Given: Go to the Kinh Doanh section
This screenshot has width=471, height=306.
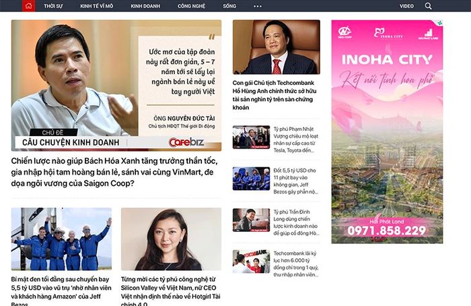Looking at the screenshot, I should (145, 6).
